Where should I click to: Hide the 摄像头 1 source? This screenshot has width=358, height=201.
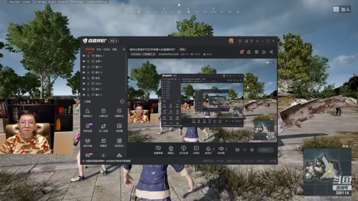coord(84,55)
